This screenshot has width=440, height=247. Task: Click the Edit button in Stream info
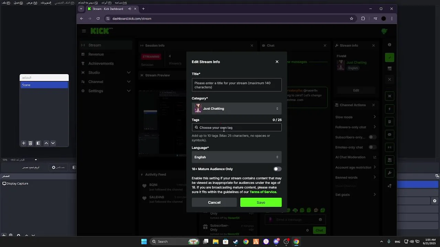(x=356, y=91)
